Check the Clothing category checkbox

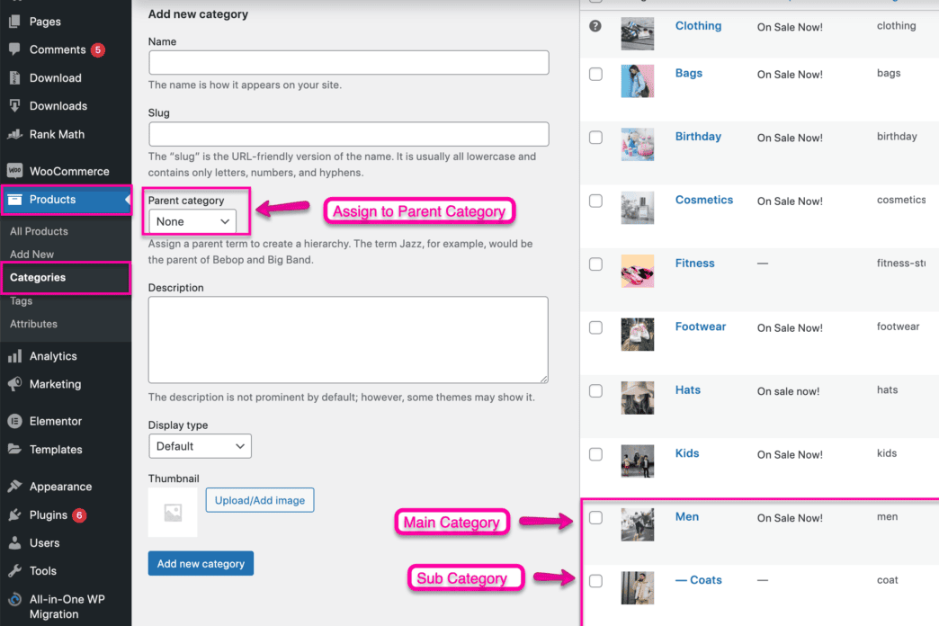click(x=595, y=27)
